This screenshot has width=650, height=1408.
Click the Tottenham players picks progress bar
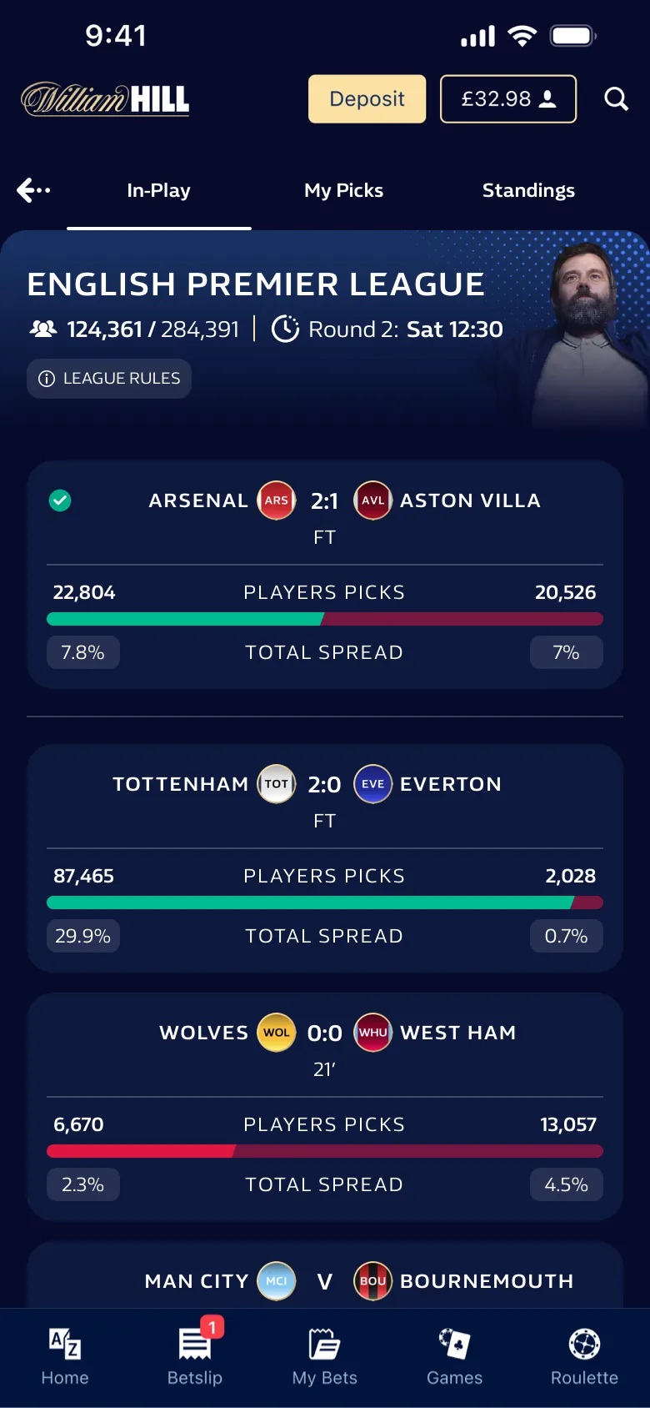[x=325, y=902]
